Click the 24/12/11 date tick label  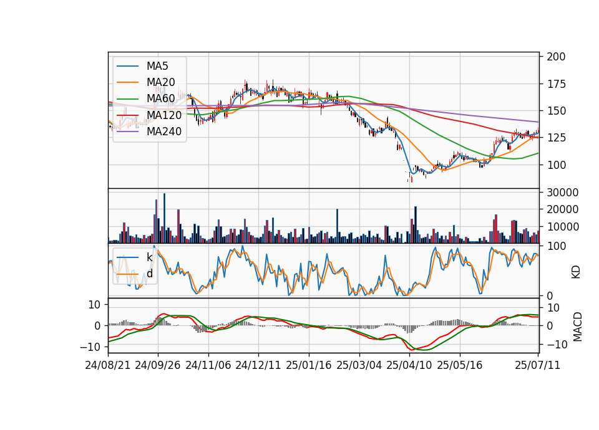pyautogui.click(x=258, y=365)
